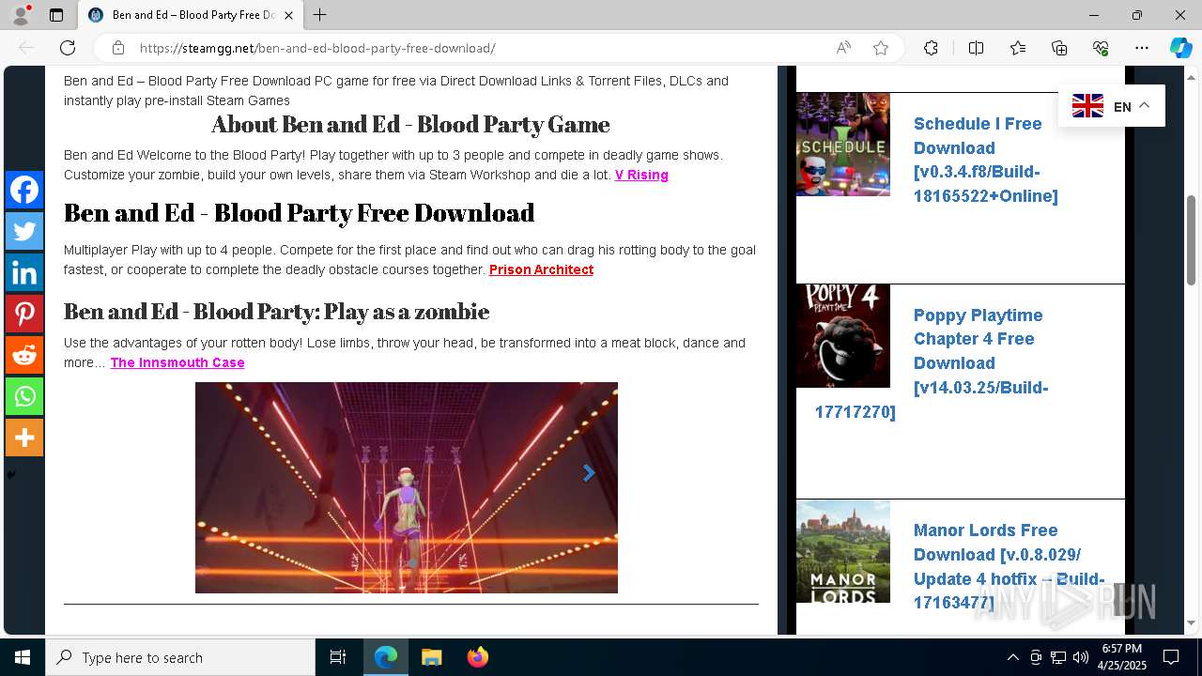The width and height of the screenshot is (1202, 676).
Task: Click the 'About Ben and Ed - Blood Party Game' heading
Action: [410, 124]
